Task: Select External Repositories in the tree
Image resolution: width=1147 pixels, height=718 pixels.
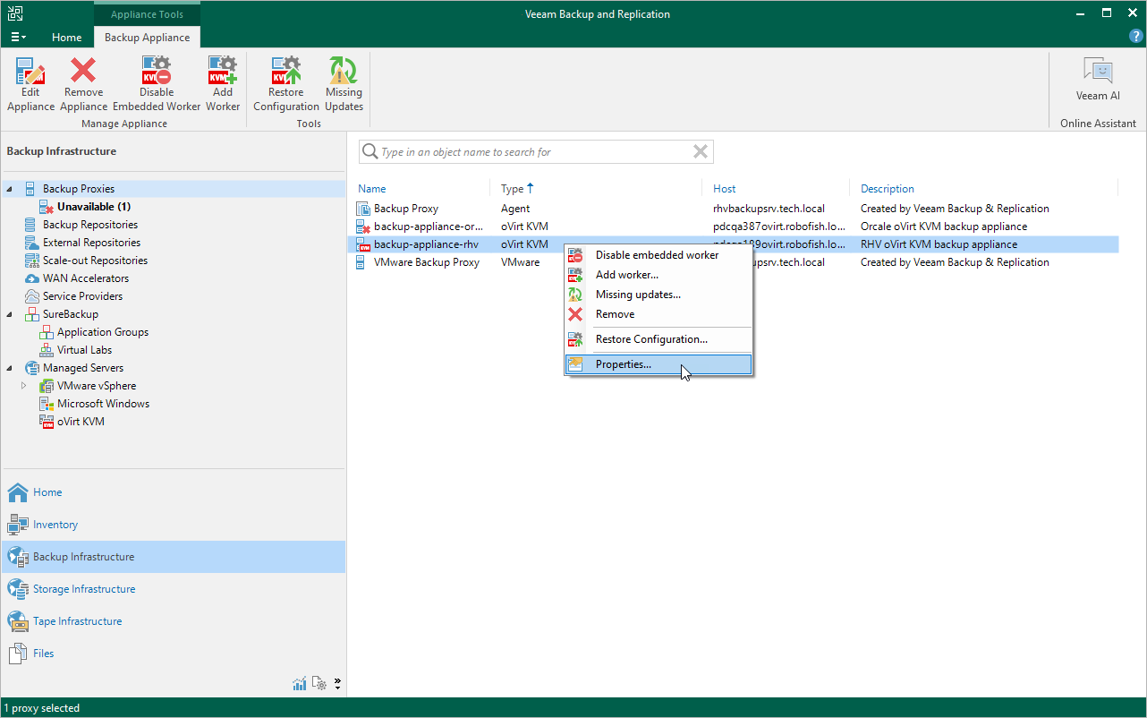Action: point(91,243)
